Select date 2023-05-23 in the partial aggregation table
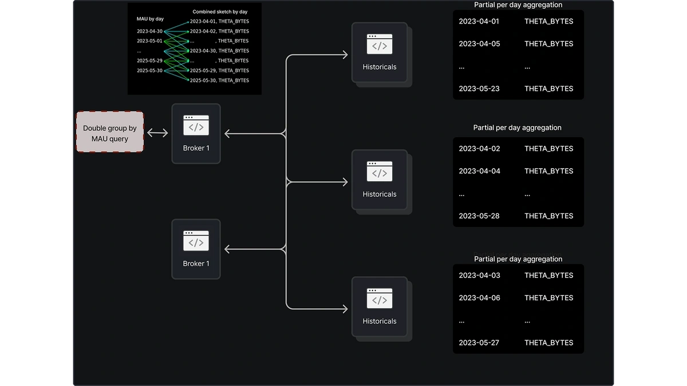The width and height of the screenshot is (687, 386). coord(479,89)
